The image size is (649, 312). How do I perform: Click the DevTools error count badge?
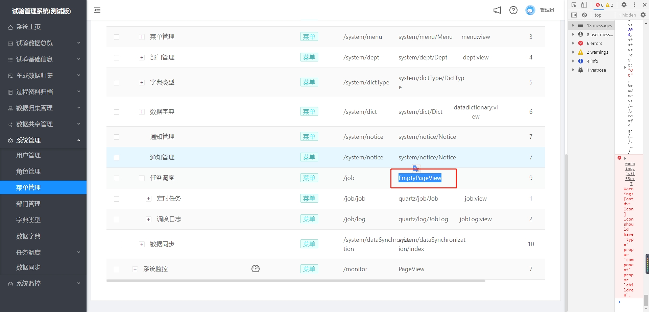point(600,5)
